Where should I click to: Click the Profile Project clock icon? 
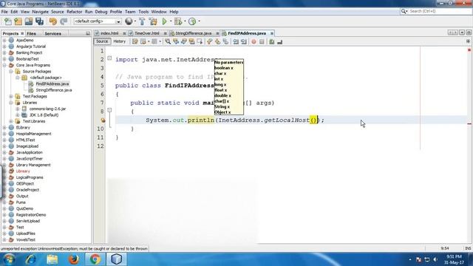(x=192, y=21)
